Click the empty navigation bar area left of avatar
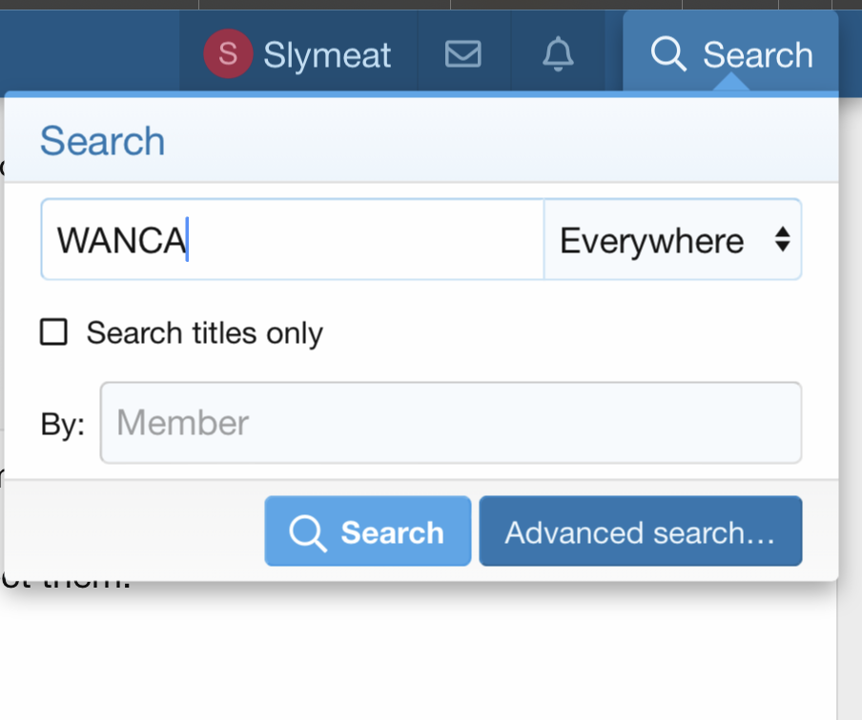 pos(90,50)
